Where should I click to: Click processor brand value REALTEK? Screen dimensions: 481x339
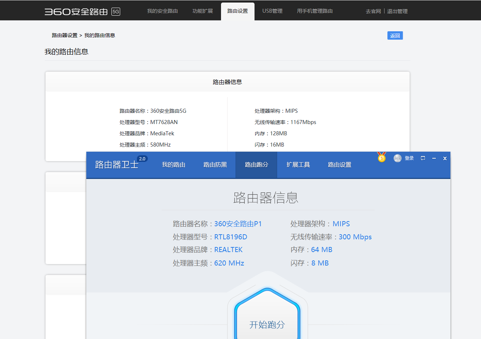[x=228, y=250]
